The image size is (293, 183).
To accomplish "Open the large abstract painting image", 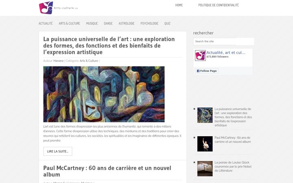I will click(104, 94).
